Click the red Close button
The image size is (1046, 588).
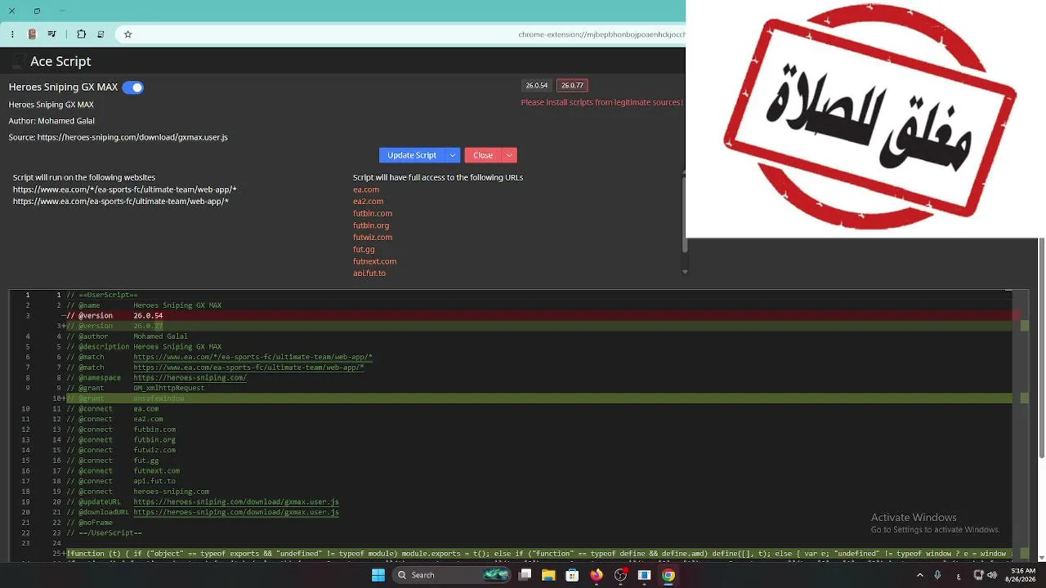[483, 155]
